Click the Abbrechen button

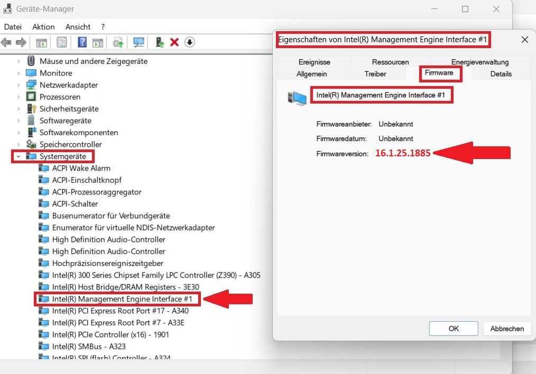(507, 329)
